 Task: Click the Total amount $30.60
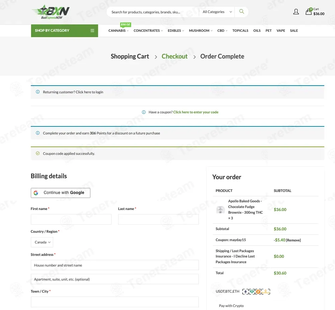(x=280, y=273)
